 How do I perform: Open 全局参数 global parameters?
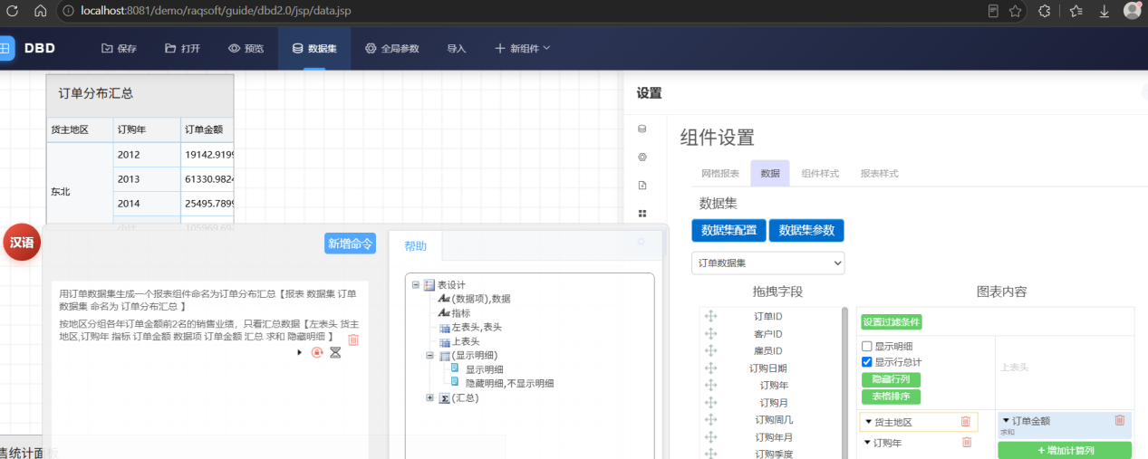point(391,48)
